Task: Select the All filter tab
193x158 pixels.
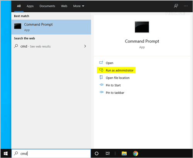Action: 19,6
